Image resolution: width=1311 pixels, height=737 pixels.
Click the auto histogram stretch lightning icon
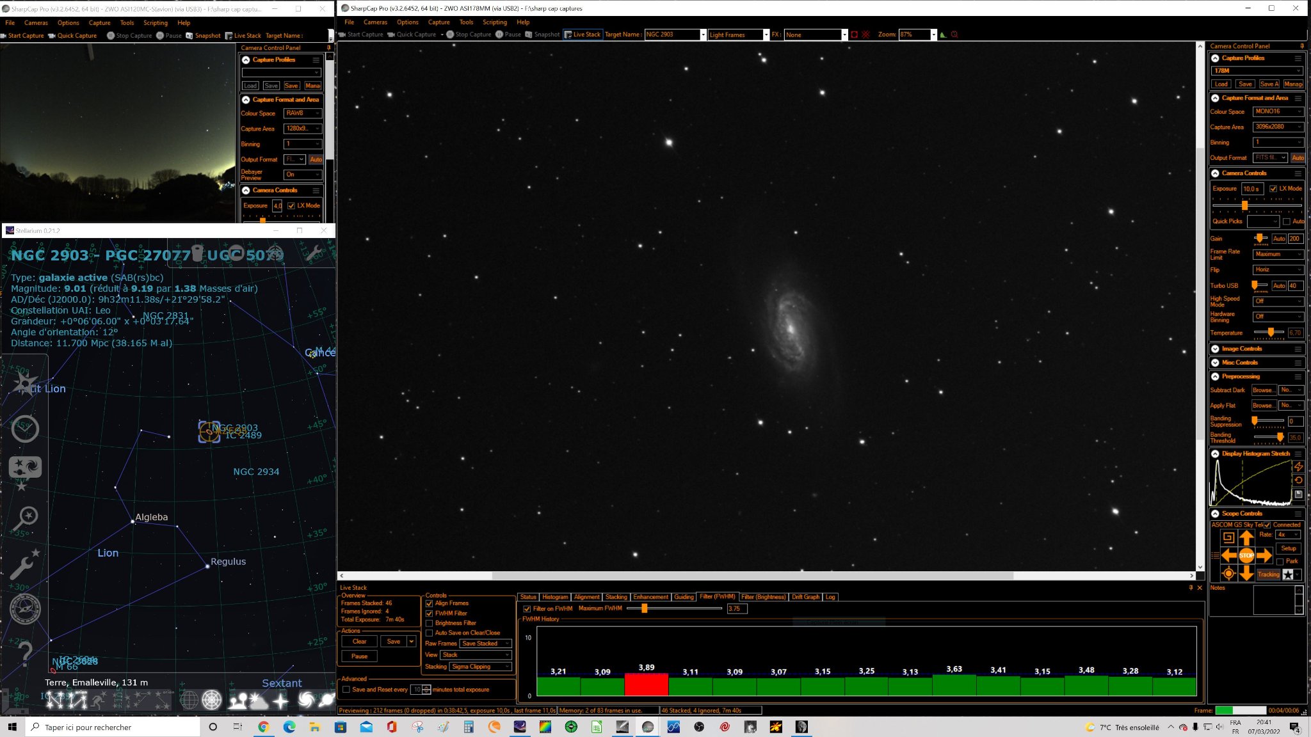pyautogui.click(x=1298, y=467)
